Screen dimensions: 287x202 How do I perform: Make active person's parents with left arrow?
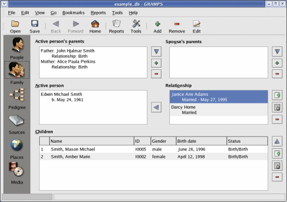(x=156, y=107)
